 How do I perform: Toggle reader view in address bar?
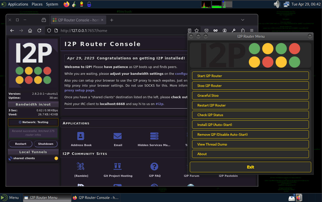click(x=190, y=30)
